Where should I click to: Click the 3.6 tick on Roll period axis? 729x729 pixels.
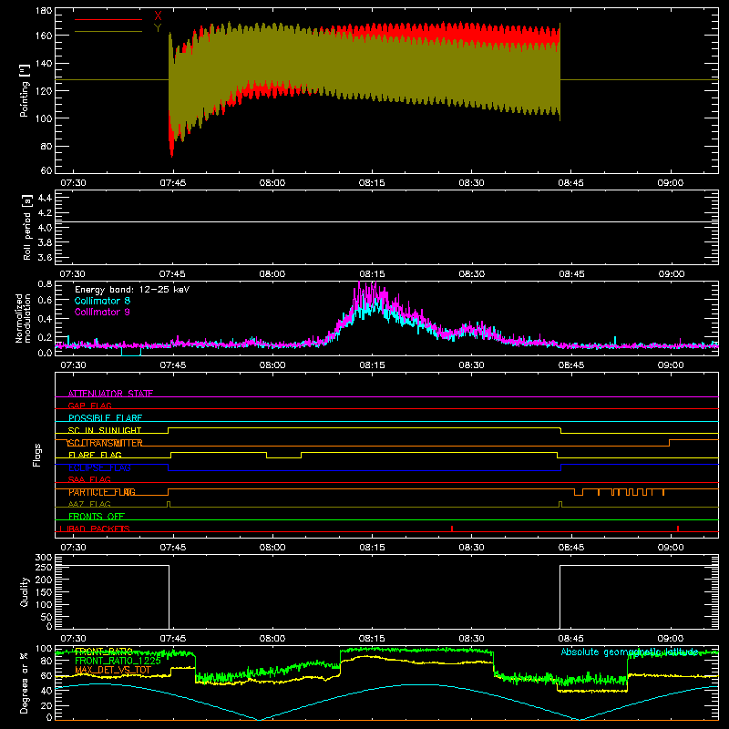tap(45, 257)
